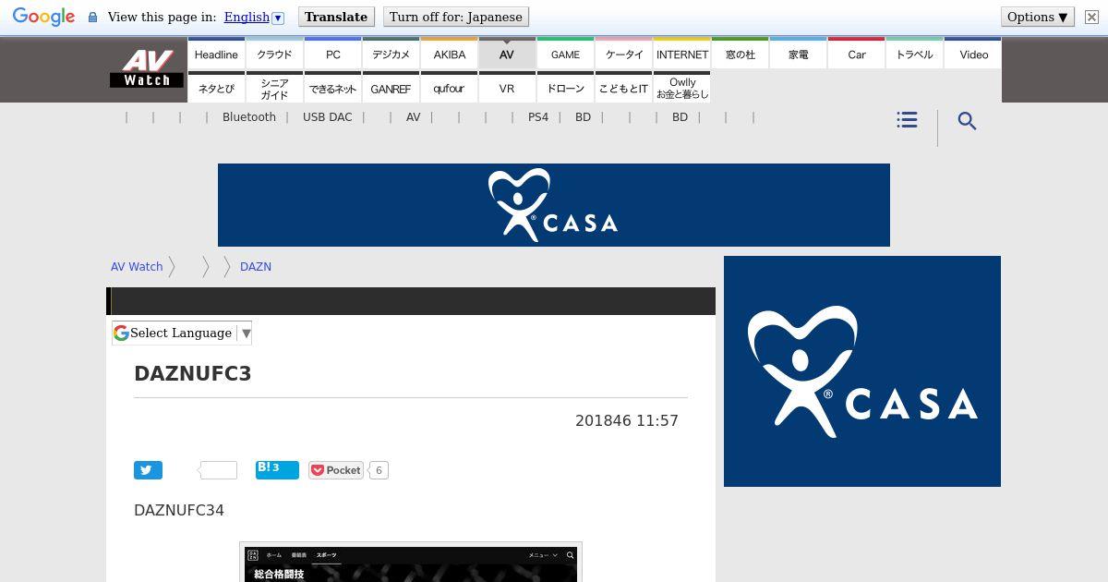This screenshot has height=582, width=1108.
Task: Open the BD link next to PS4
Action: [583, 117]
